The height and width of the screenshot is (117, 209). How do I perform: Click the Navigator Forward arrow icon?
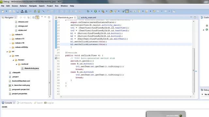[24, 17]
